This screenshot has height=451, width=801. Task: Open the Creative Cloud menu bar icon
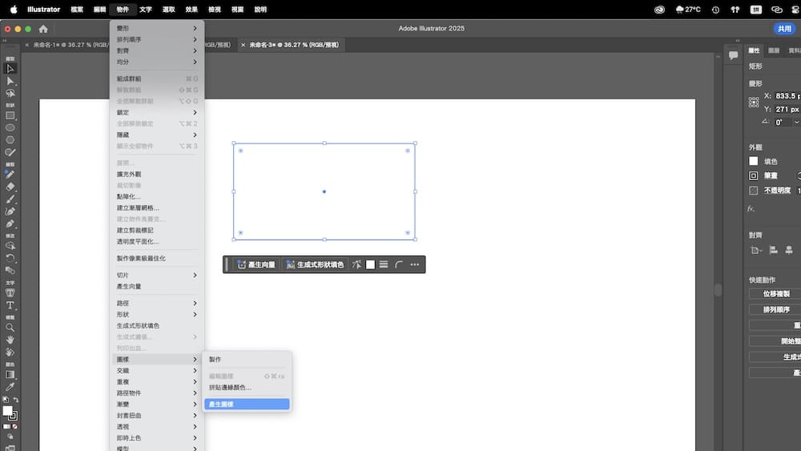659,9
